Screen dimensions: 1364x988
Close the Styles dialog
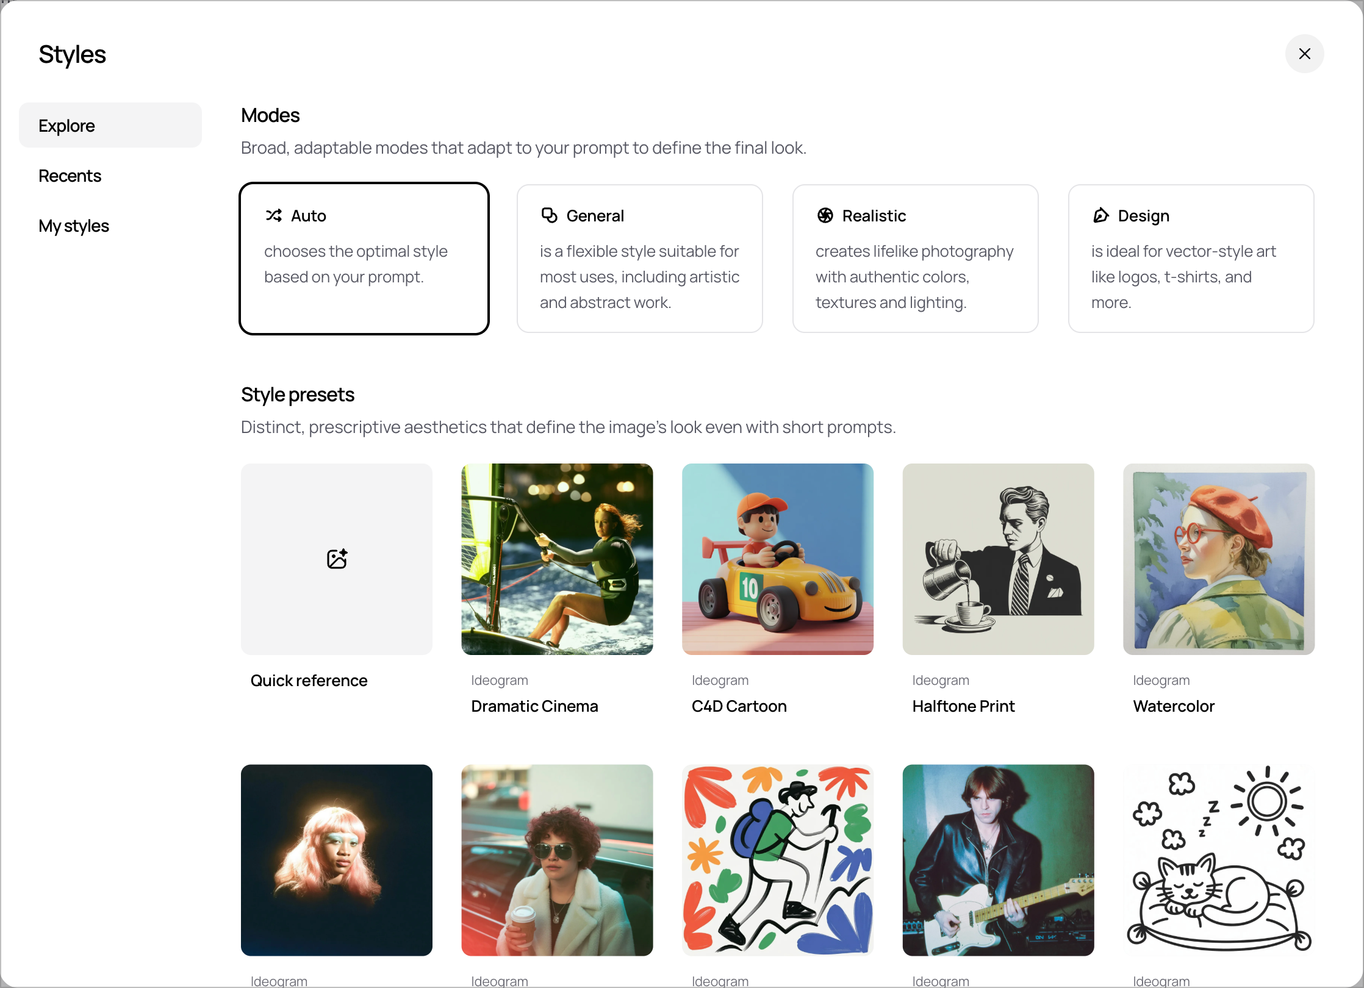coord(1304,54)
